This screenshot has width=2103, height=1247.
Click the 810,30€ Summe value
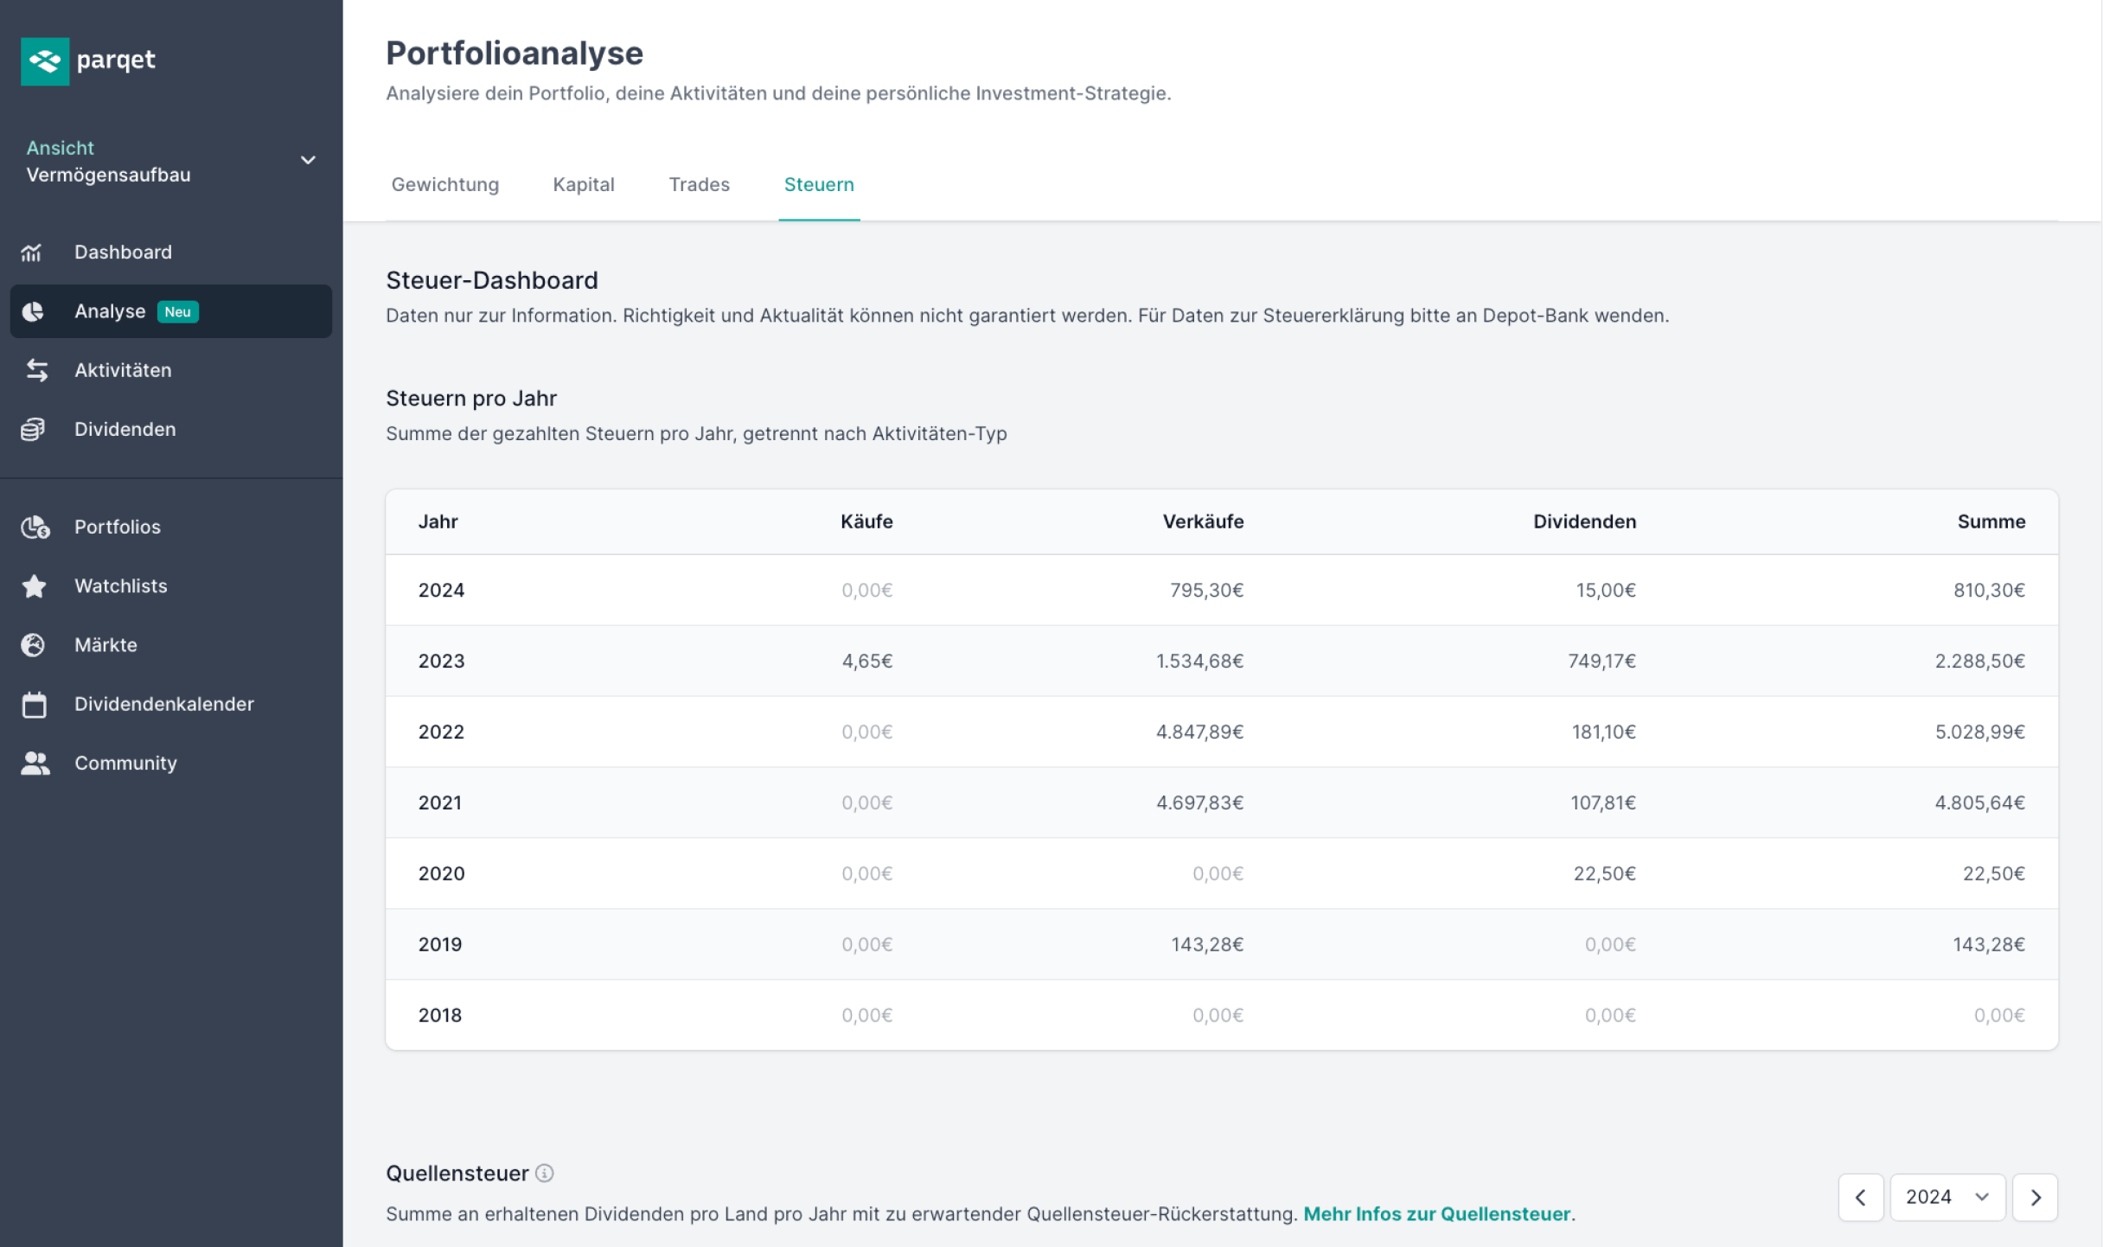(x=1989, y=590)
